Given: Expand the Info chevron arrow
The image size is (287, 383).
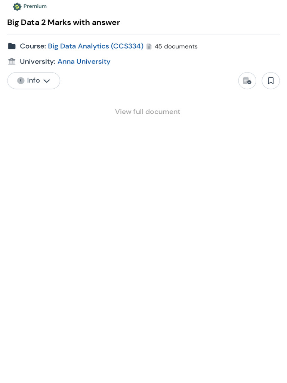Looking at the screenshot, I should tap(47, 81).
